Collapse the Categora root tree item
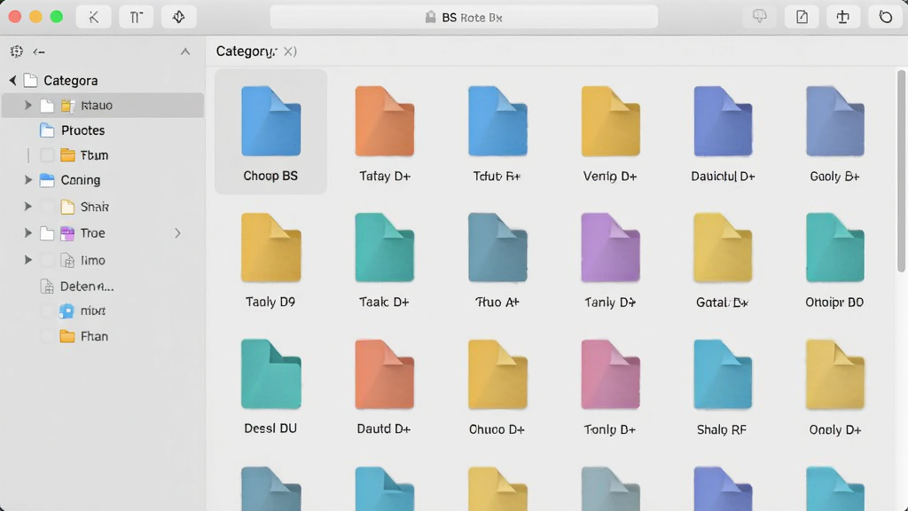The image size is (908, 511). coord(12,80)
